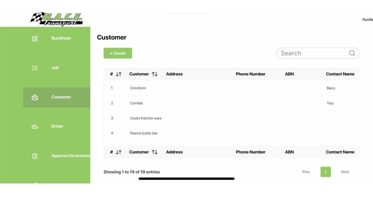
Task: Open the Driver menu item
Action: (57, 126)
